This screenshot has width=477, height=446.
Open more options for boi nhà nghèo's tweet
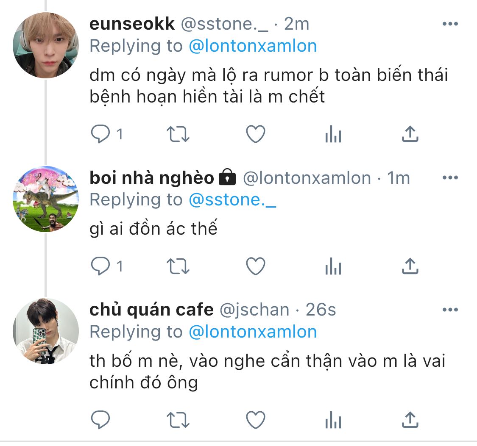(450, 178)
